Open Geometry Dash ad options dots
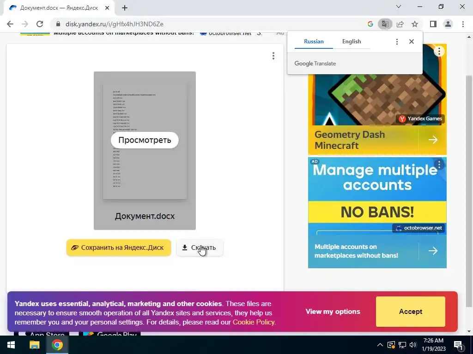The width and height of the screenshot is (473, 354). 439,52
